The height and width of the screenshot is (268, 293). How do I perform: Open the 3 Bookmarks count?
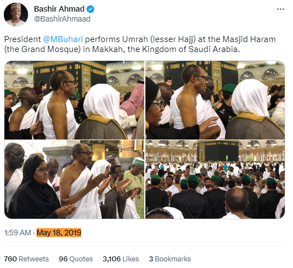coord(170,259)
